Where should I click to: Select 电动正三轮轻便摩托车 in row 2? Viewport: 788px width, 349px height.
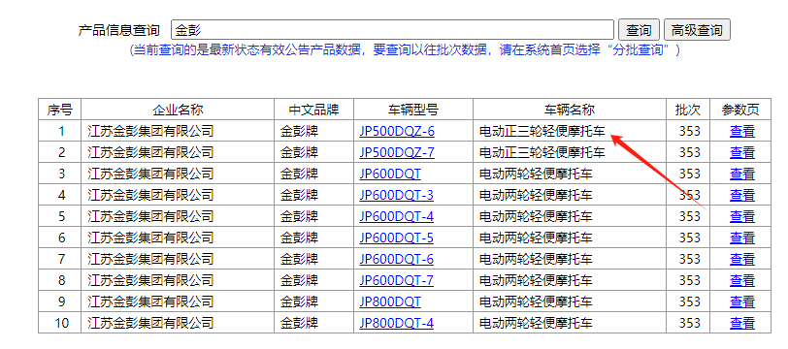(x=542, y=152)
